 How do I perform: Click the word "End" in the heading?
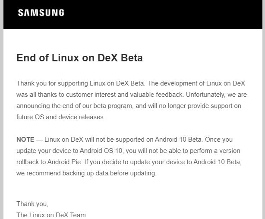tap(26, 58)
